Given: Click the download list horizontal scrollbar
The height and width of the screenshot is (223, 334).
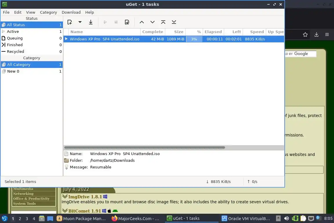Looking at the screenshot, I should click(x=144, y=148).
